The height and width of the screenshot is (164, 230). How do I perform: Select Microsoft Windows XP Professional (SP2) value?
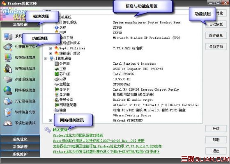click(147, 38)
